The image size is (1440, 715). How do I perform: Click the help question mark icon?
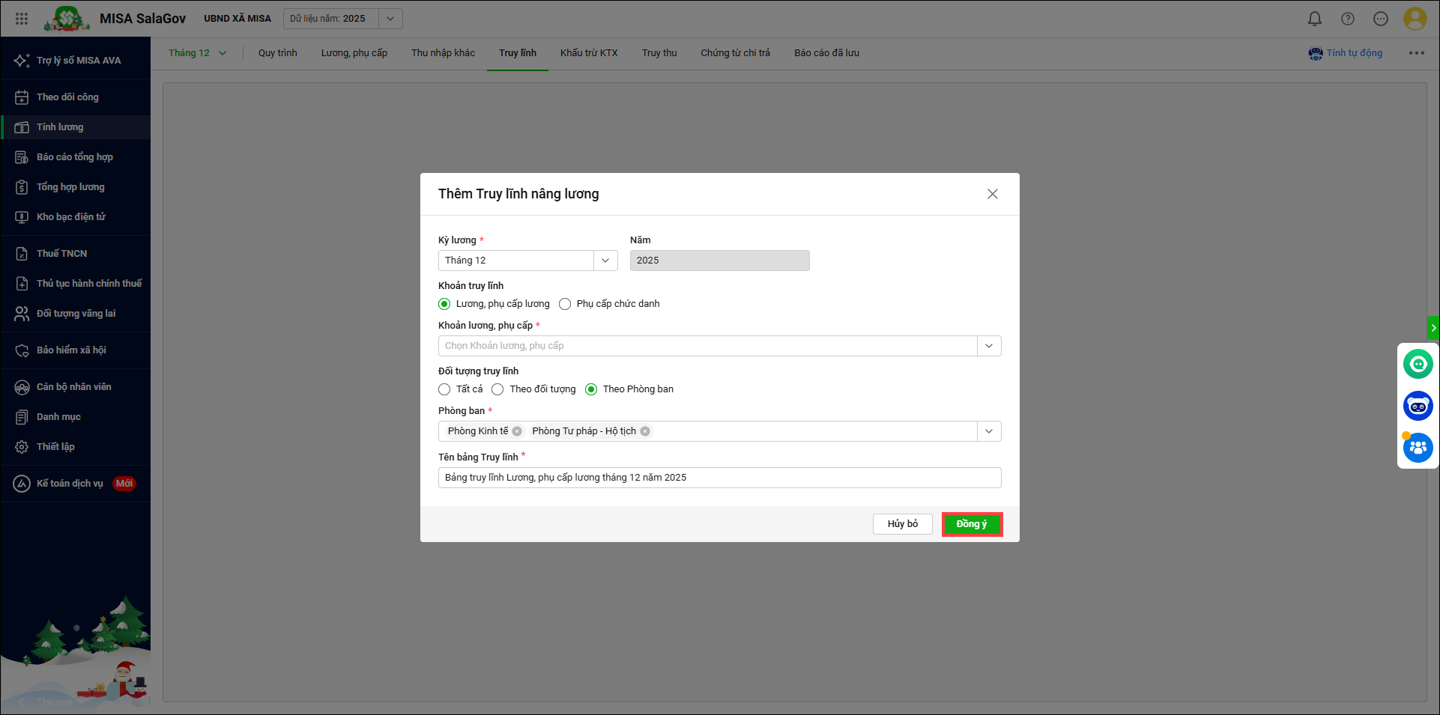point(1347,19)
